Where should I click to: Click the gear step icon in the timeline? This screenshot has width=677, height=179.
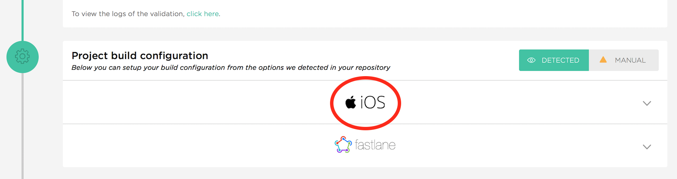(22, 57)
